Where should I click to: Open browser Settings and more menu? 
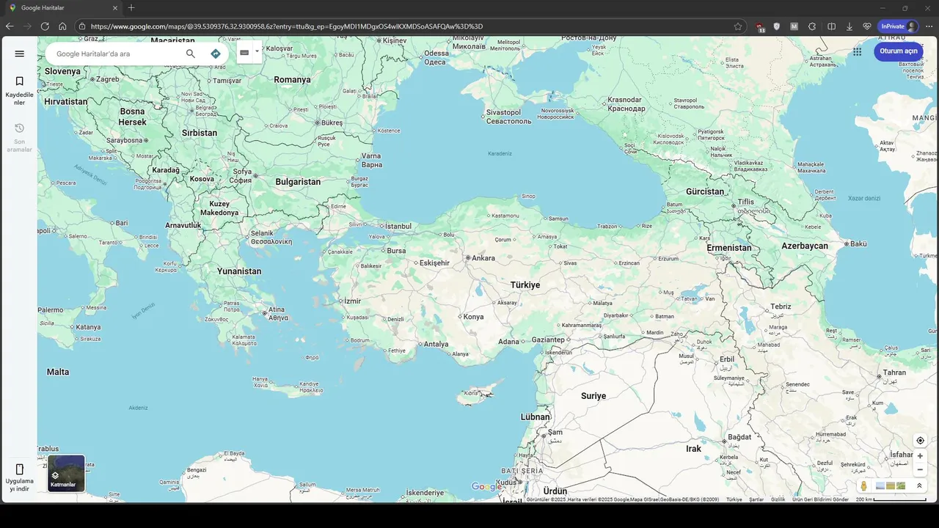coord(929,26)
